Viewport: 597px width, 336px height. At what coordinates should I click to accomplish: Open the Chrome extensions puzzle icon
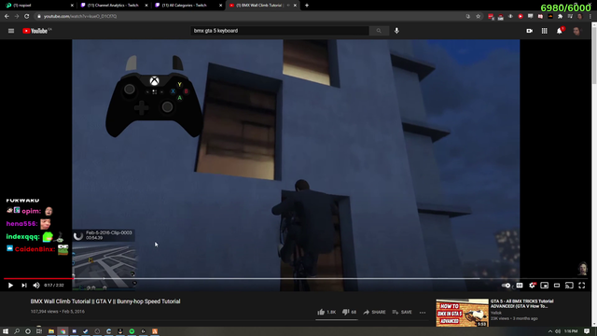[x=560, y=17]
